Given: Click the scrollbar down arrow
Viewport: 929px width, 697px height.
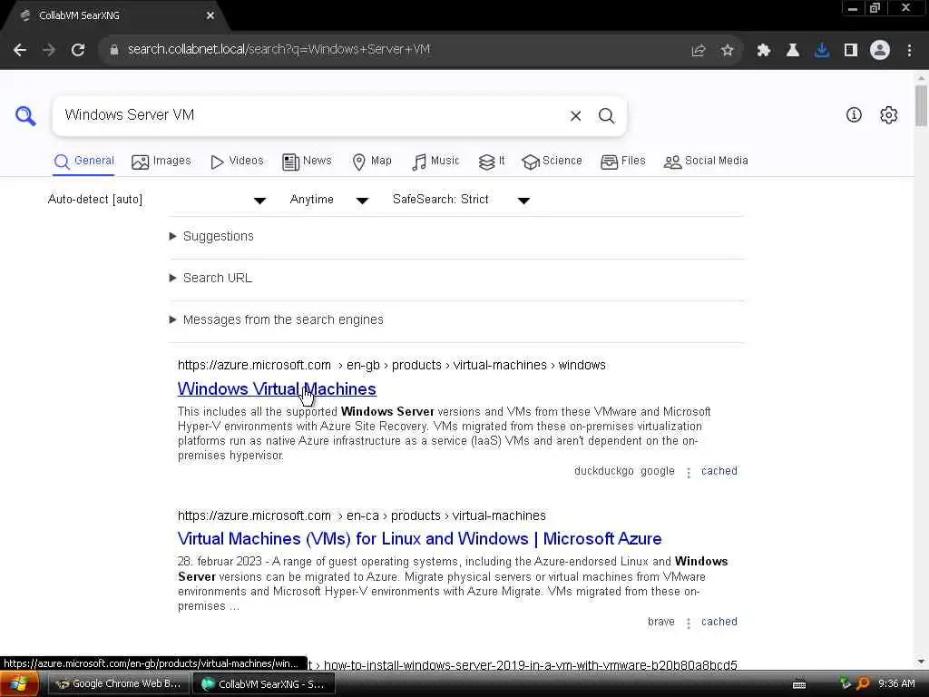Looking at the screenshot, I should pyautogui.click(x=921, y=662).
